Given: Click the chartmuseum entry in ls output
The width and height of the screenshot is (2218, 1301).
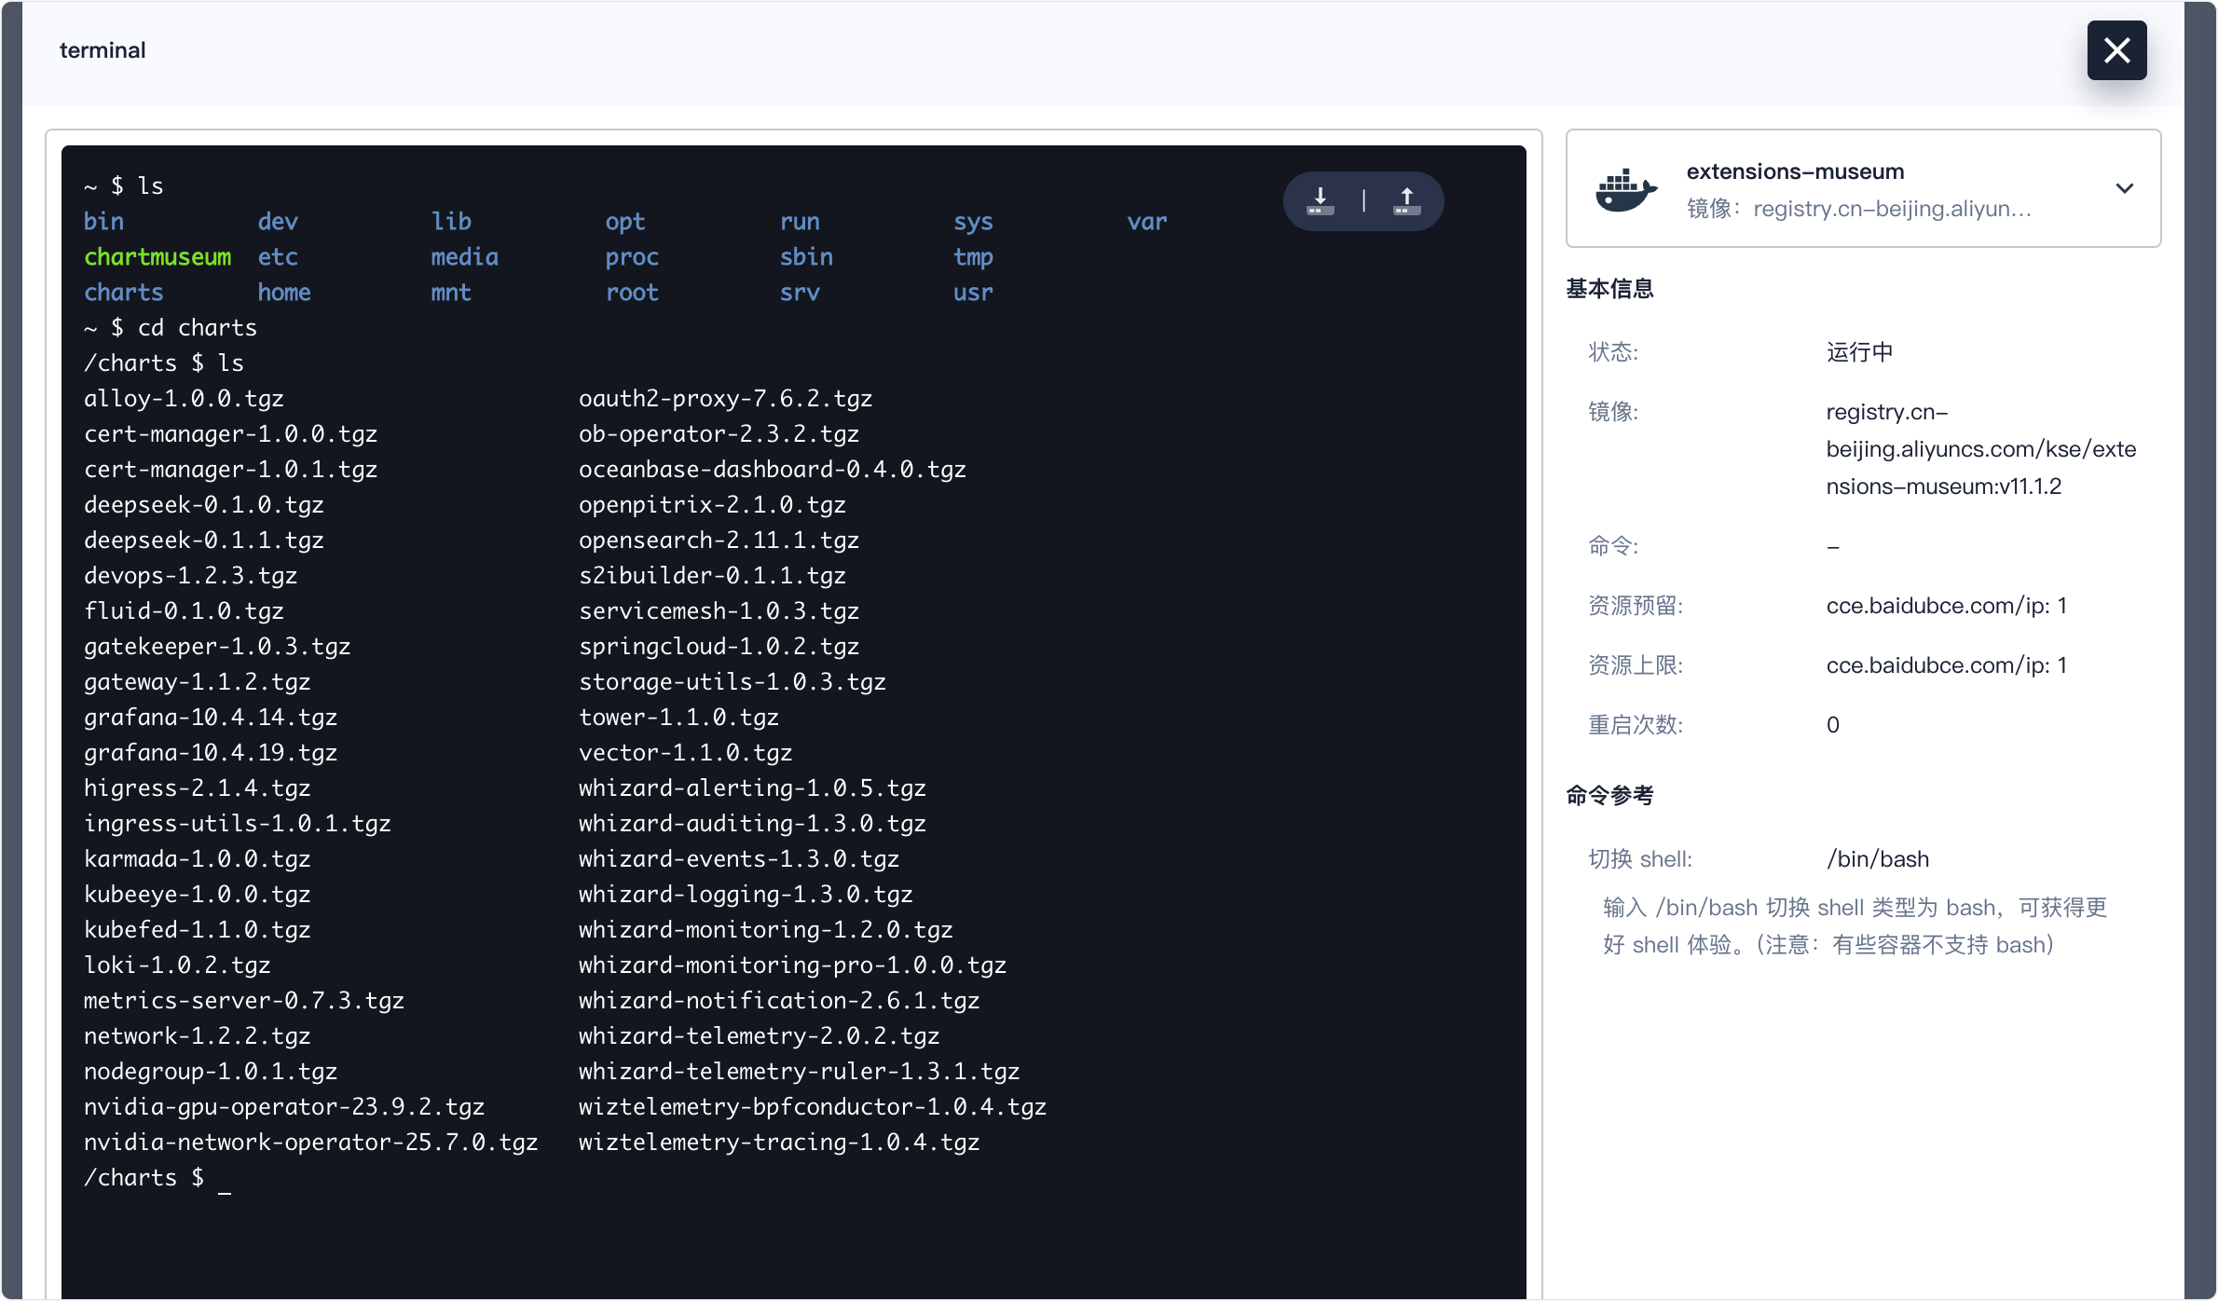Looking at the screenshot, I should click(157, 257).
